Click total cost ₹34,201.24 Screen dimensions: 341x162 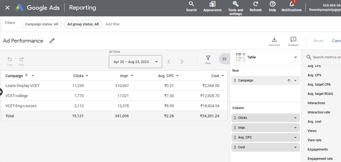click(209, 116)
